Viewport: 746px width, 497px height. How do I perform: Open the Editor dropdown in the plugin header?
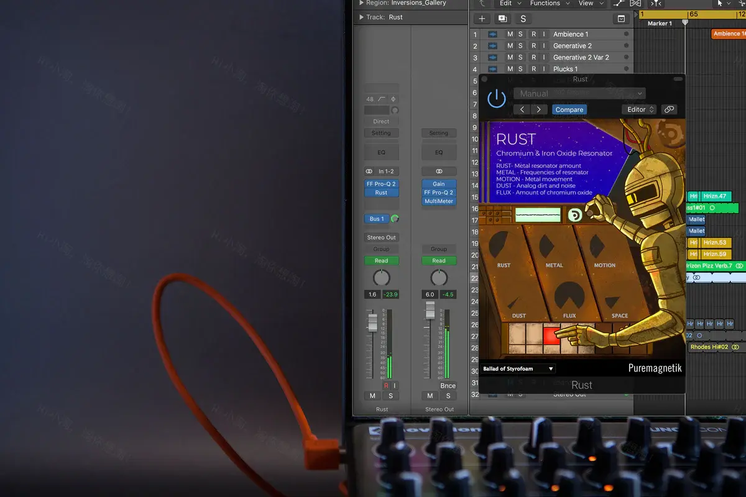point(638,109)
